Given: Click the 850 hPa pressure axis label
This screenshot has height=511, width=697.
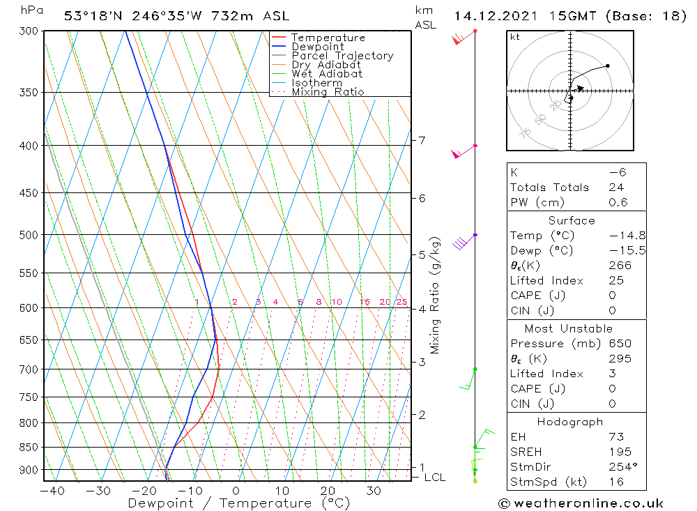Looking at the screenshot, I should coord(29,448).
